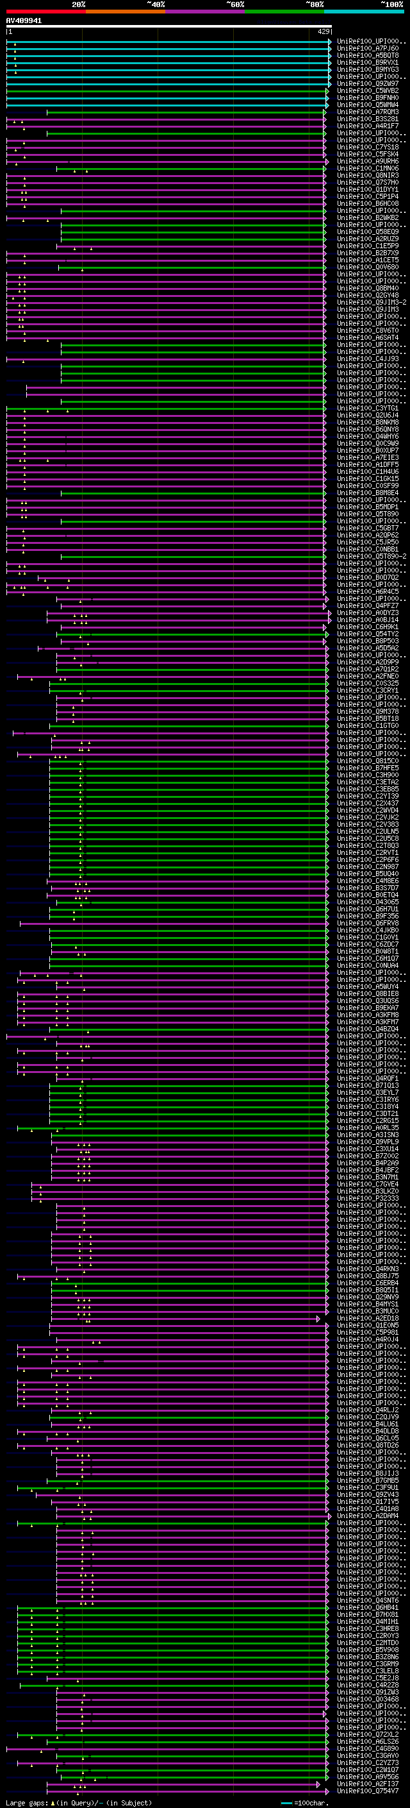Select the UniRef100_A9URH6 label
Viewport: 410px width, 1808px height.
pos(368,162)
